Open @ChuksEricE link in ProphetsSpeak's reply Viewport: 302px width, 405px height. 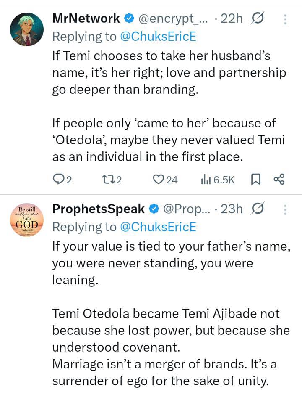pyautogui.click(x=157, y=227)
